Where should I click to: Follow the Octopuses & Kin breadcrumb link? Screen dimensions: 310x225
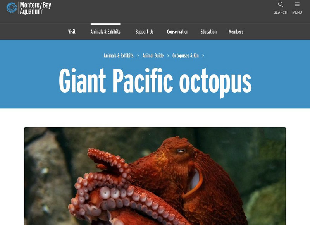click(x=186, y=56)
